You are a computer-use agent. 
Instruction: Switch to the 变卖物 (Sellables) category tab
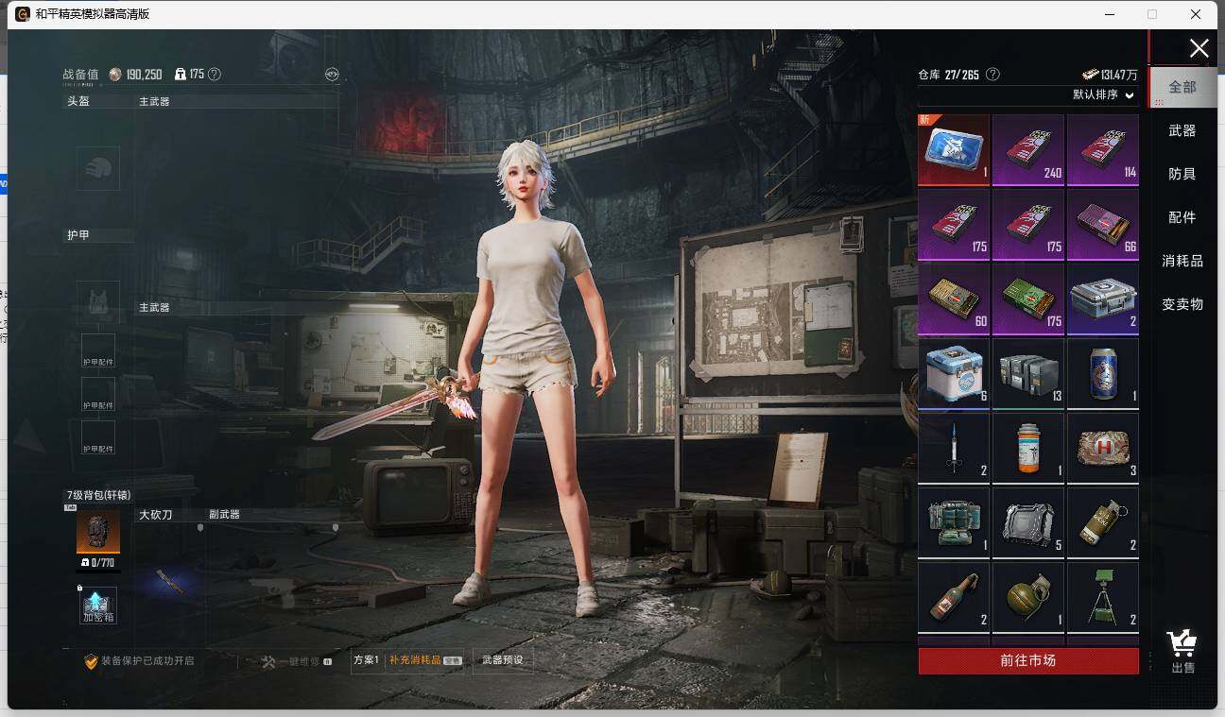click(x=1182, y=304)
